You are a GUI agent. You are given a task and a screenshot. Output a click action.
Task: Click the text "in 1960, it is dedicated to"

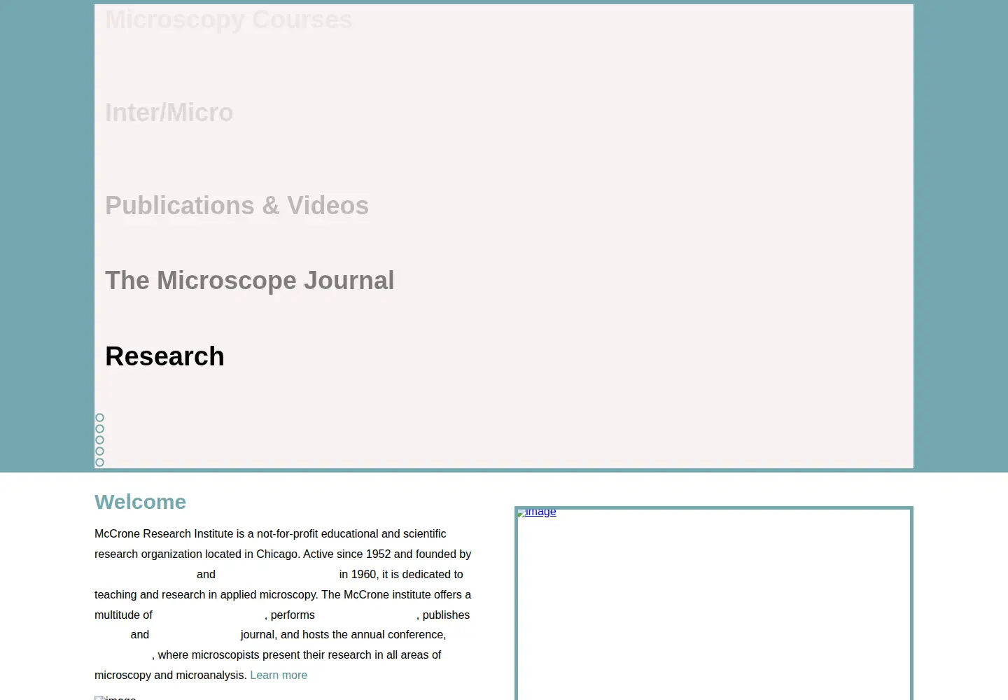click(401, 575)
